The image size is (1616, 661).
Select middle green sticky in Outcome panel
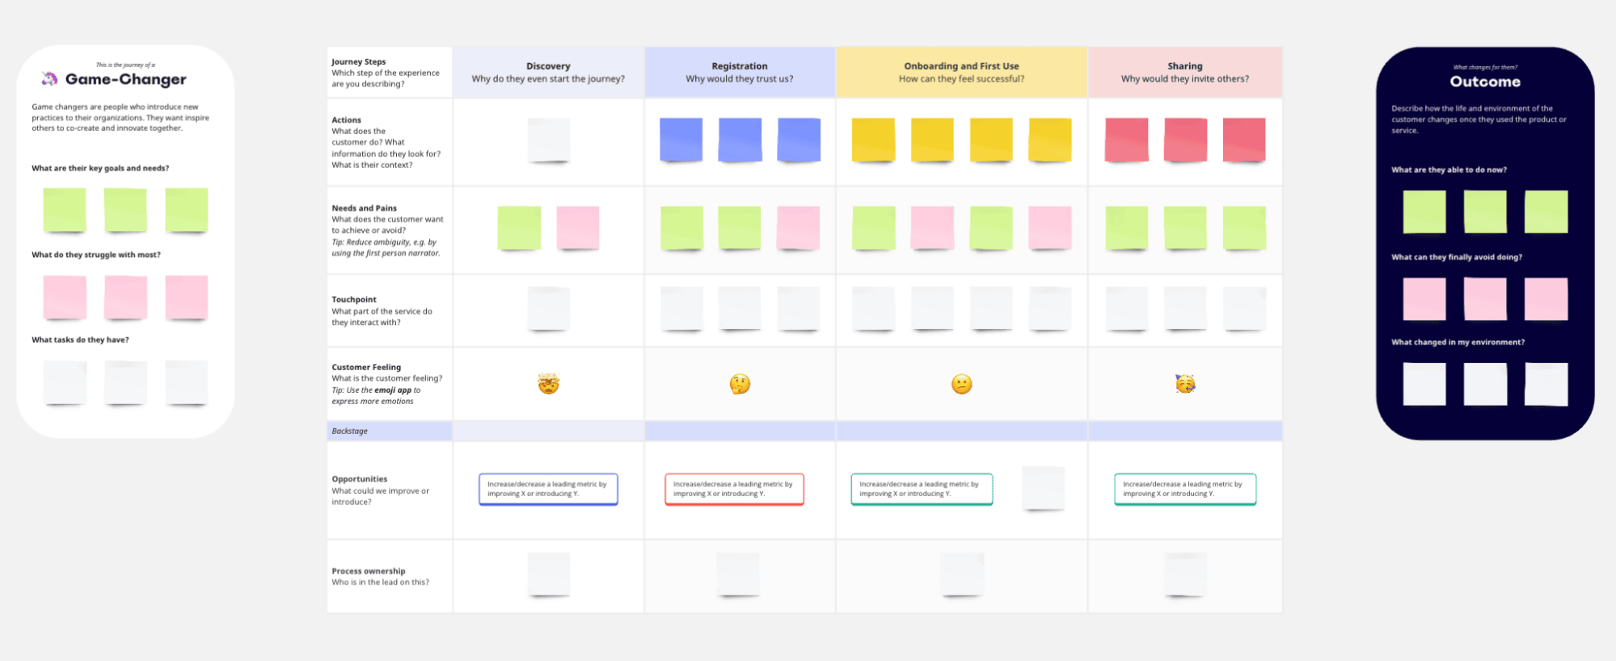[x=1485, y=212]
